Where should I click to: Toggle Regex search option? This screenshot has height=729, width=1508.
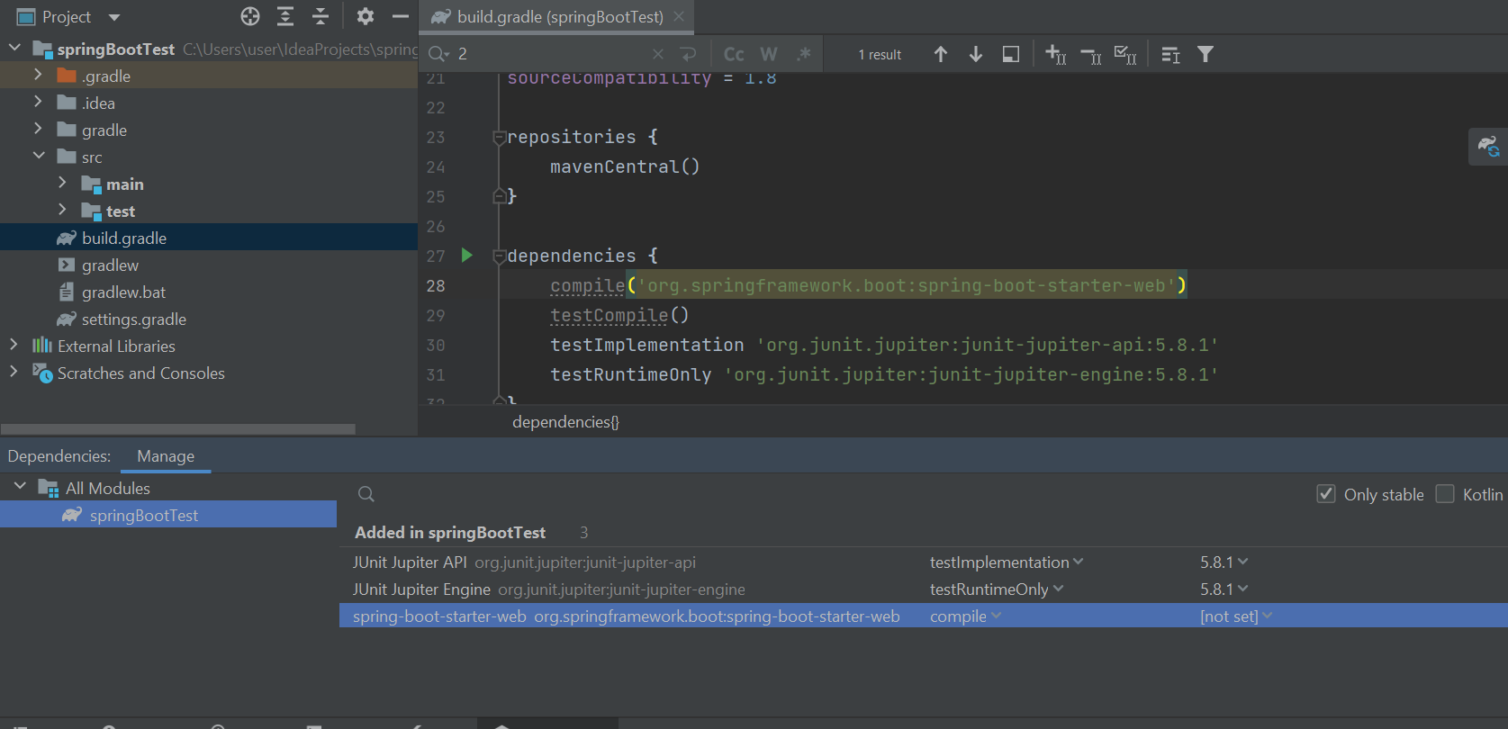pos(804,54)
